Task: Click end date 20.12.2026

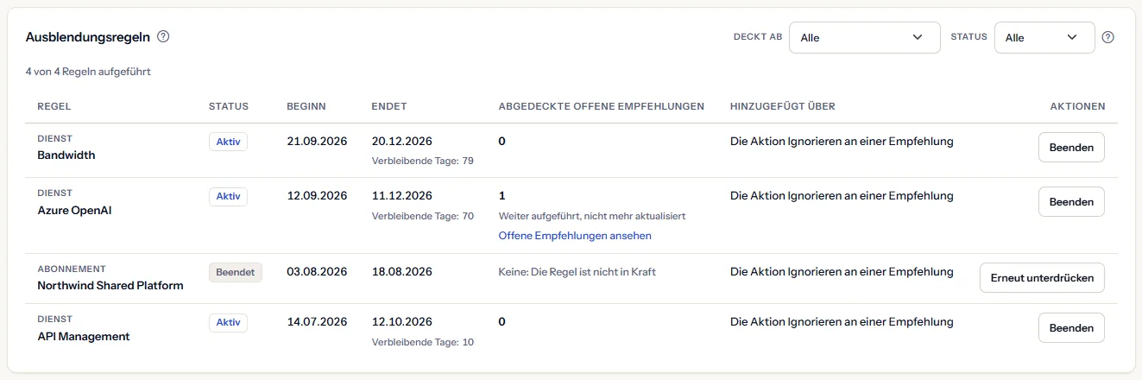Action: click(x=402, y=142)
